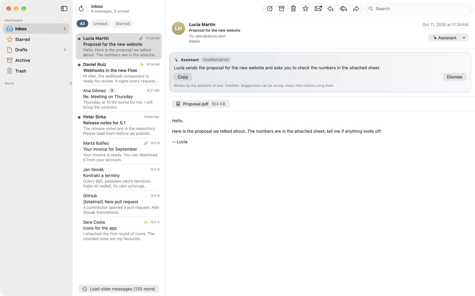Reply all using the double-arrow icon
Screen dimensions: 475x296
tap(343, 8)
